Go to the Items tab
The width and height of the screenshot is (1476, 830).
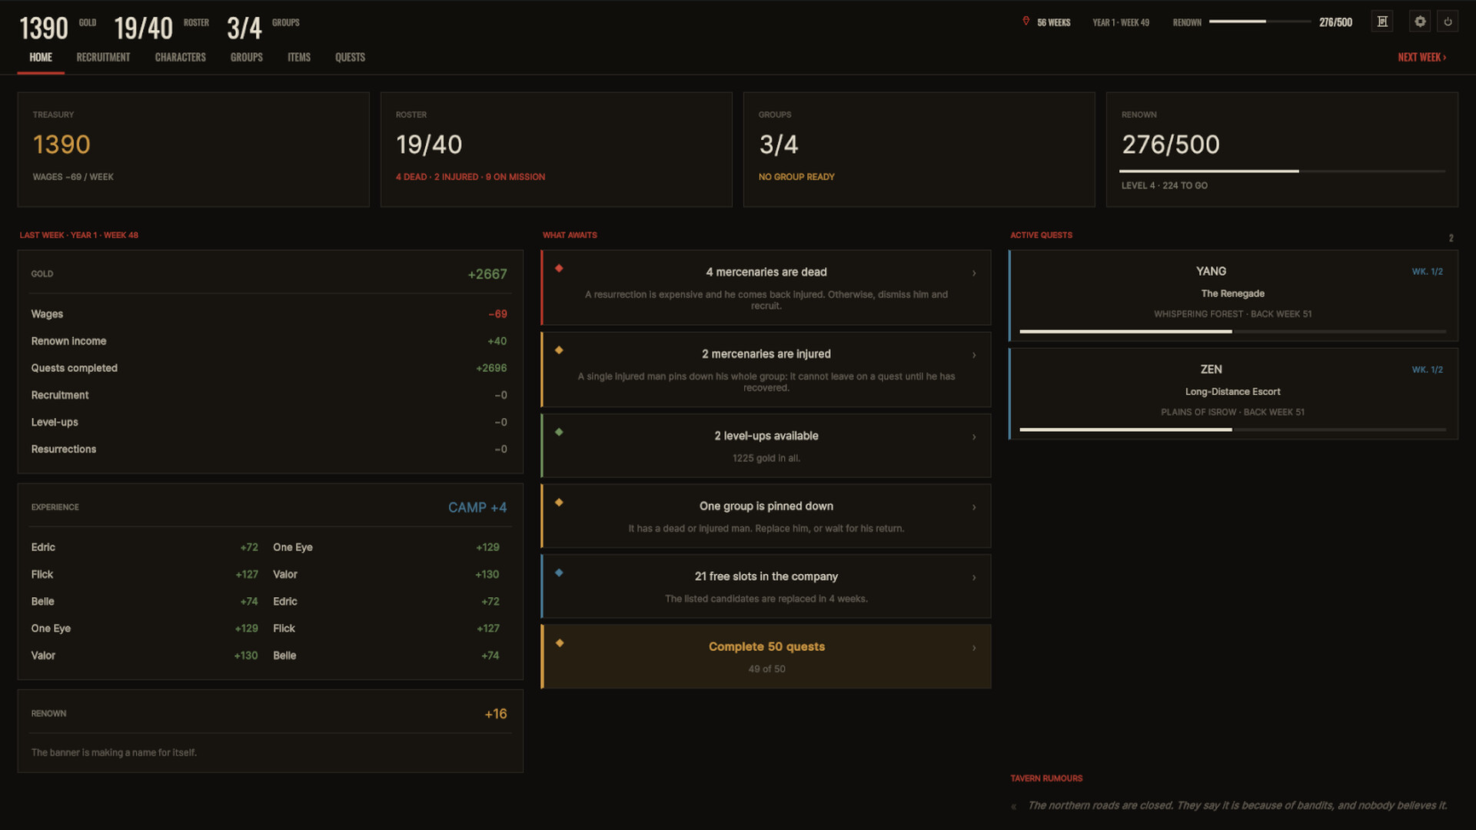299,58
